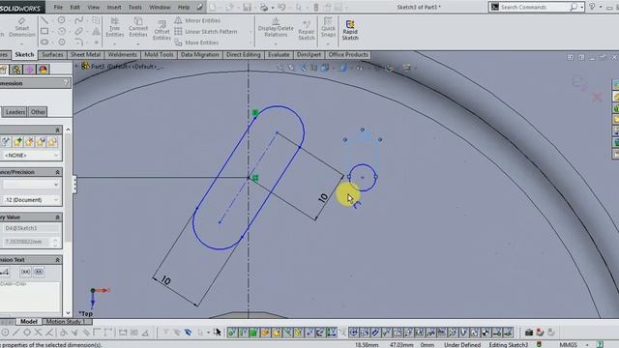Click the Mirror Entities tool
Viewport: 619px width, 348px height.
[197, 20]
